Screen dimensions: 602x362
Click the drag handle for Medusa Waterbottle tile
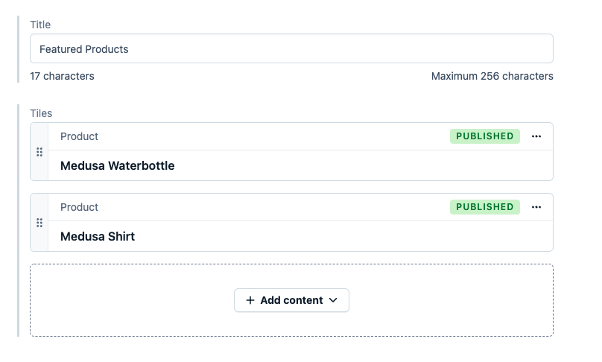(x=39, y=152)
